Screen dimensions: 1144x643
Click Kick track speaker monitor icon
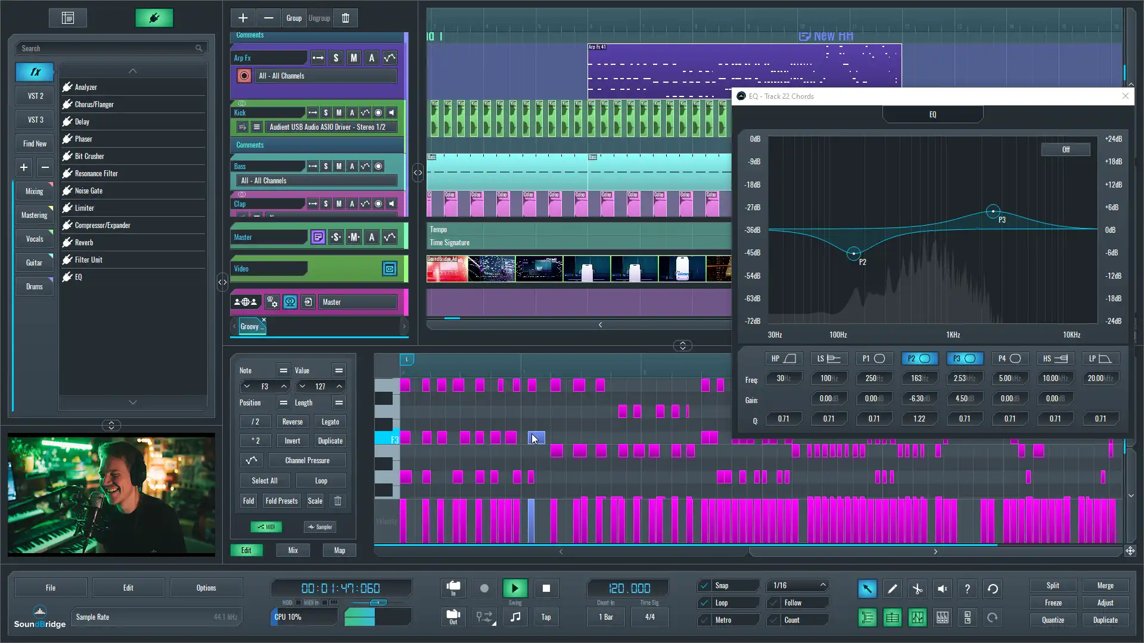(391, 113)
